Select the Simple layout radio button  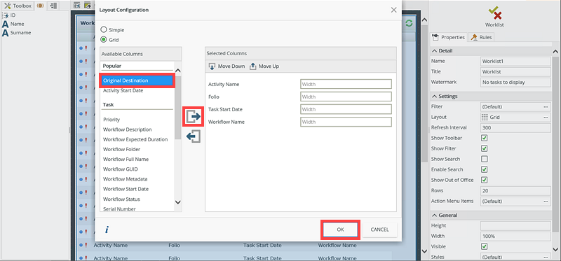[x=104, y=30]
